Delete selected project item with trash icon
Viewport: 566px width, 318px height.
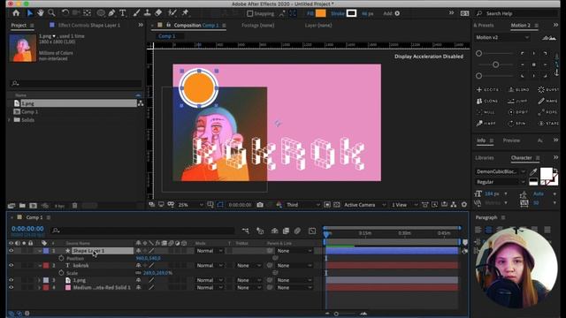[74, 206]
